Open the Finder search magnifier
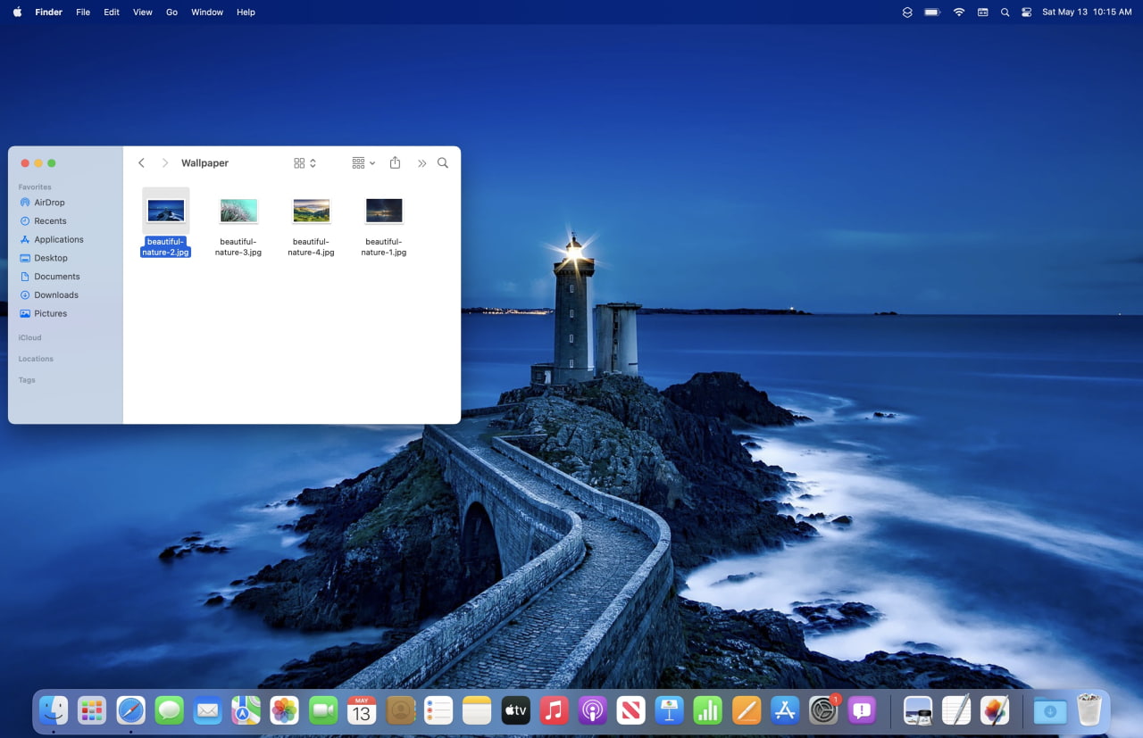The height and width of the screenshot is (738, 1143). pyautogui.click(x=443, y=163)
